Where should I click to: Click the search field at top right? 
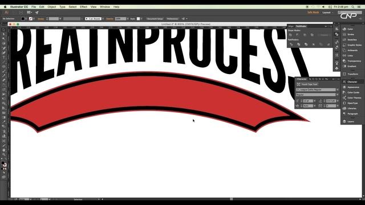[350, 13]
